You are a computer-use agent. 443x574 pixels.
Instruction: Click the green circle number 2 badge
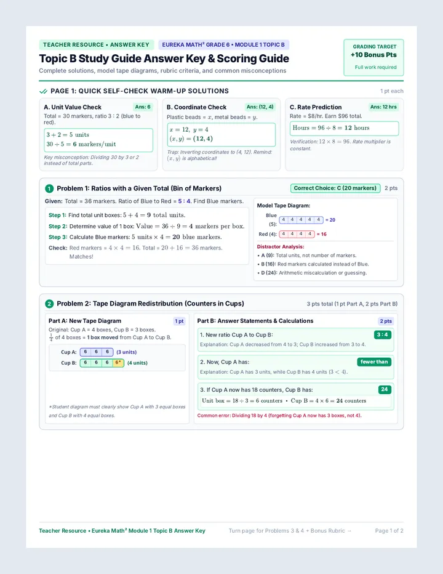click(49, 304)
